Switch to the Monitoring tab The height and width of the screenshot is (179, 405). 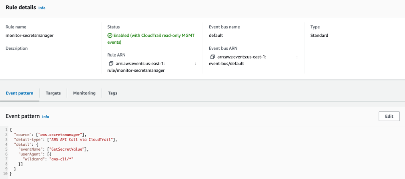(x=84, y=93)
